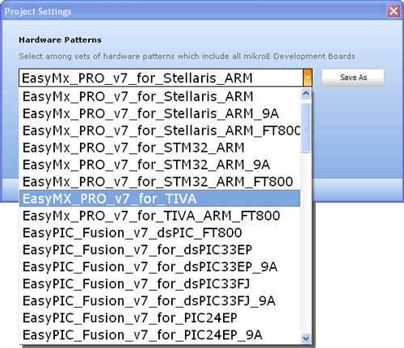
Task: Choose EasyMx_PRO_v7_for_STM32_ARM_9A
Action: point(160,165)
